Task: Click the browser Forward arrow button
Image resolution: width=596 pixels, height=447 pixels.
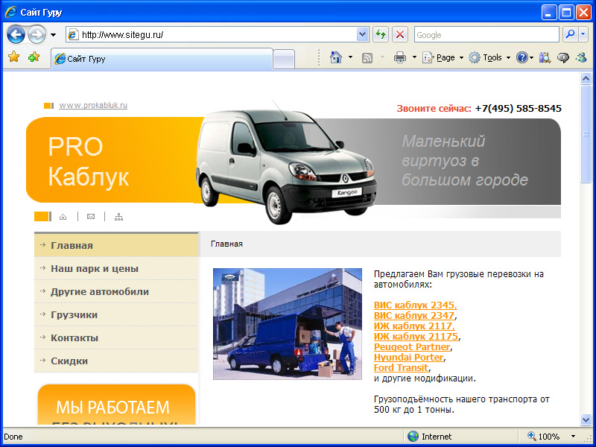Action: click(37, 35)
